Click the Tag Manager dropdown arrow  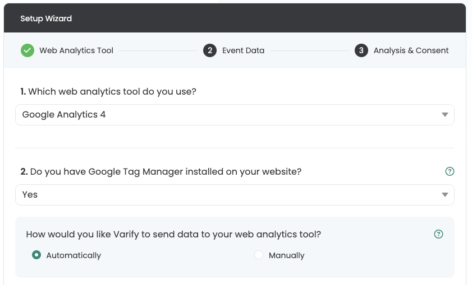point(445,195)
